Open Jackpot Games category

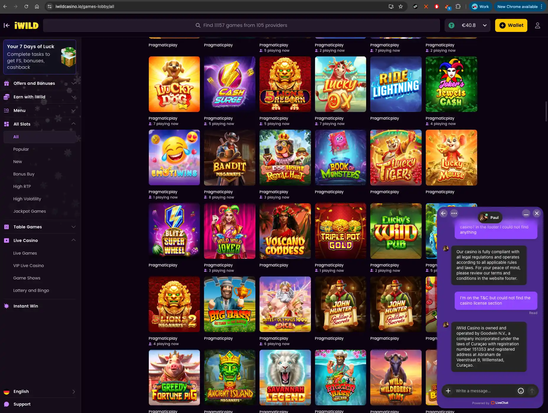point(30,211)
